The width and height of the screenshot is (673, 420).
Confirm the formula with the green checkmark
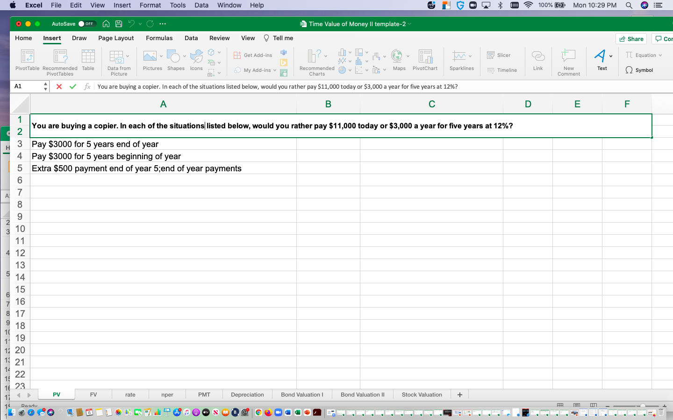point(72,86)
